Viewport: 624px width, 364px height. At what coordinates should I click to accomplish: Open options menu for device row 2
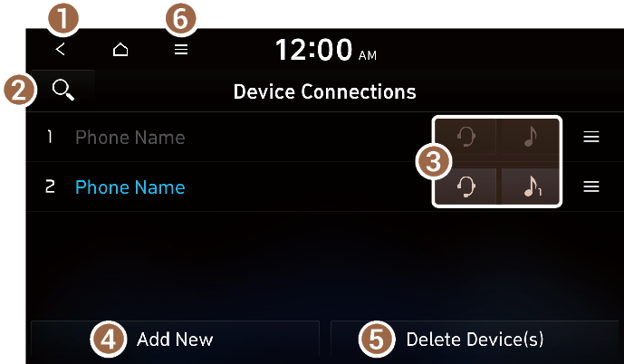pos(591,187)
